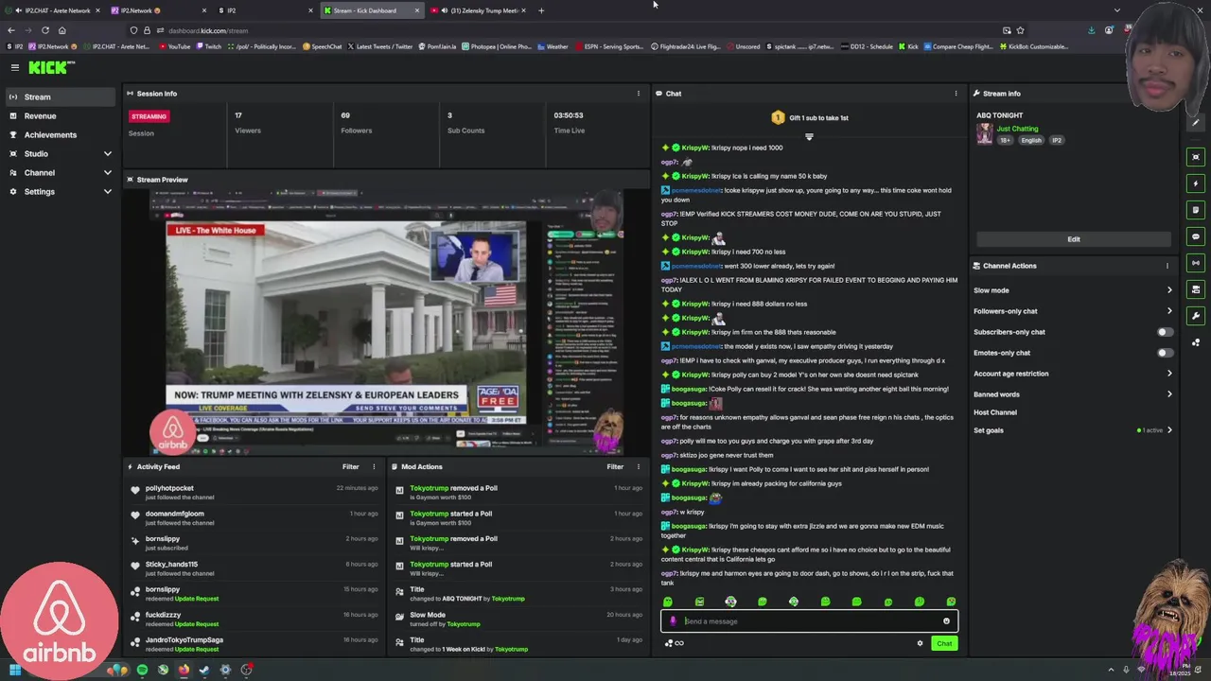This screenshot has height=681, width=1211.
Task: Click the three-dots cluster icon on right rail
Action: point(1197,342)
